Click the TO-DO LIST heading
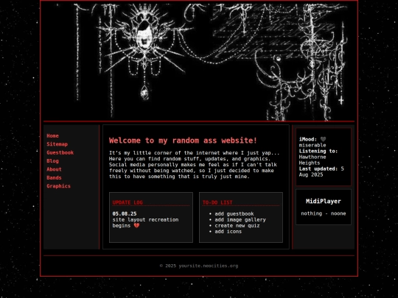 217,202
